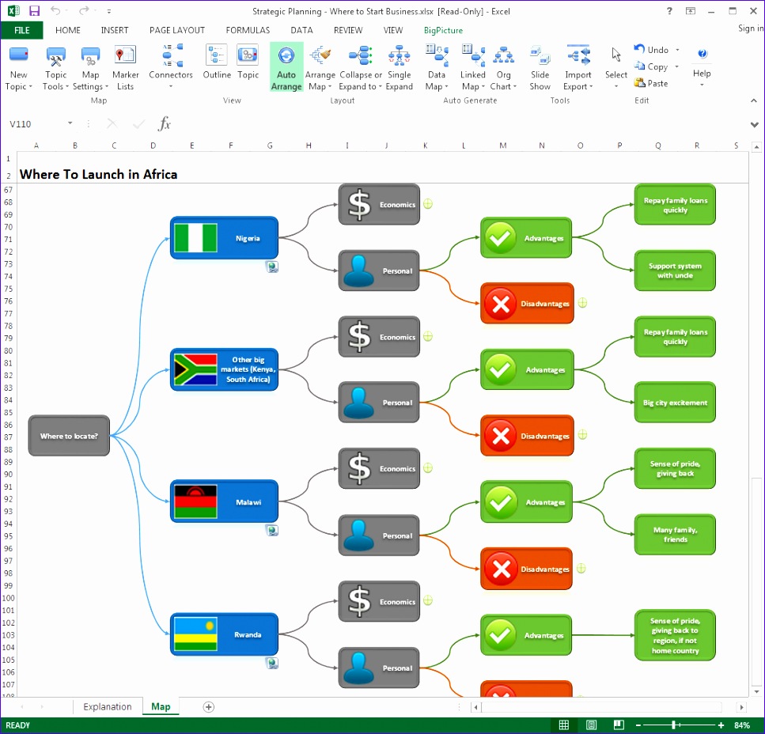Click Copy in the Edit group
The image size is (765, 734).
click(x=651, y=66)
